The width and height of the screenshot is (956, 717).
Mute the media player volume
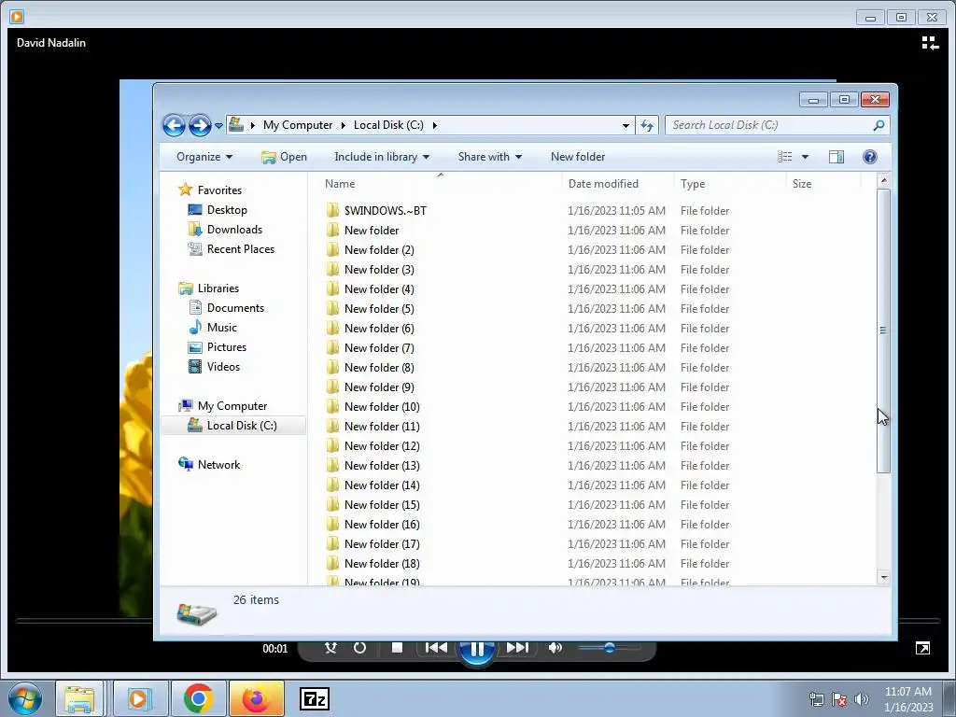tap(555, 648)
